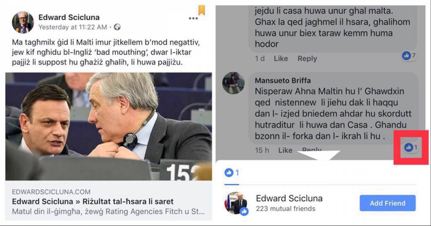Viewport: 431px width, 226px height.
Task: Click the globe public privacy icon
Action: 118,27
